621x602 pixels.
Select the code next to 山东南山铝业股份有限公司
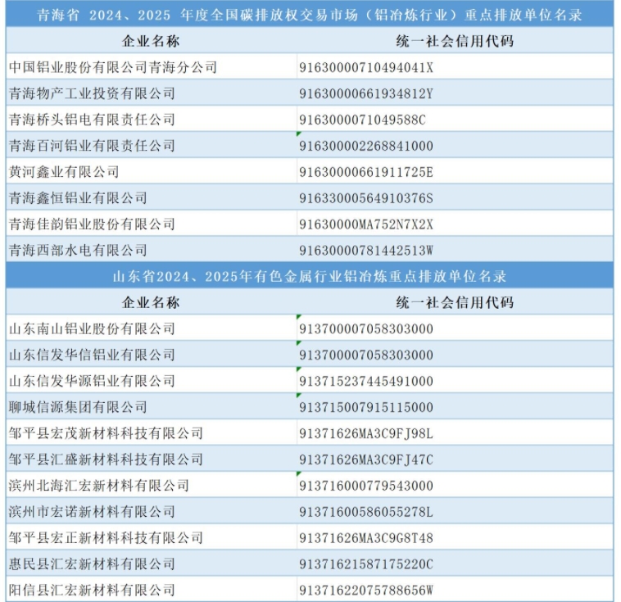point(455,328)
